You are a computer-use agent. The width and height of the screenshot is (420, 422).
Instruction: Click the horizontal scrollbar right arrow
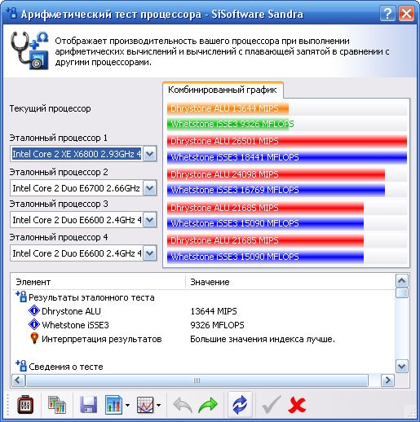(387, 380)
